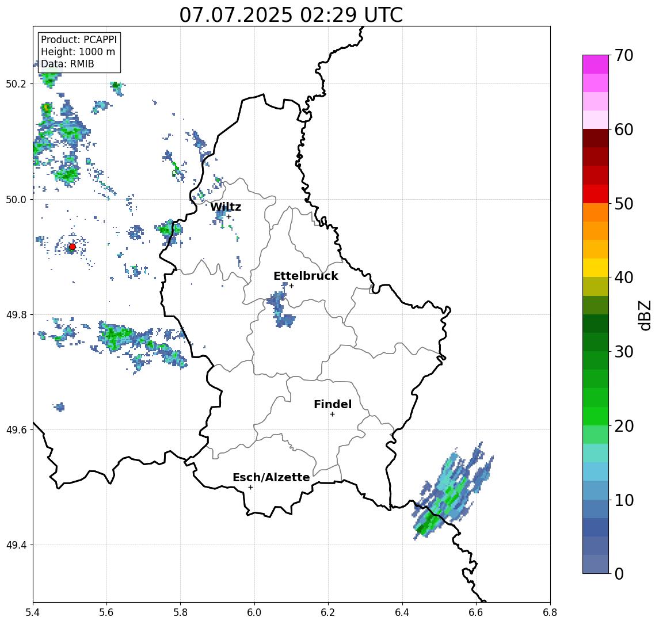Click the Ettelbruck city label
Screen dimensions: 659x624
tap(306, 276)
